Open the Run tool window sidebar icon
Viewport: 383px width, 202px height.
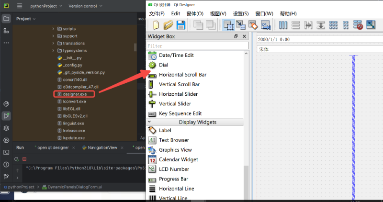(6, 116)
